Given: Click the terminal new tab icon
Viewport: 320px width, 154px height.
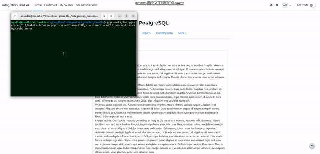Looking at the screenshot, I should (15, 16).
